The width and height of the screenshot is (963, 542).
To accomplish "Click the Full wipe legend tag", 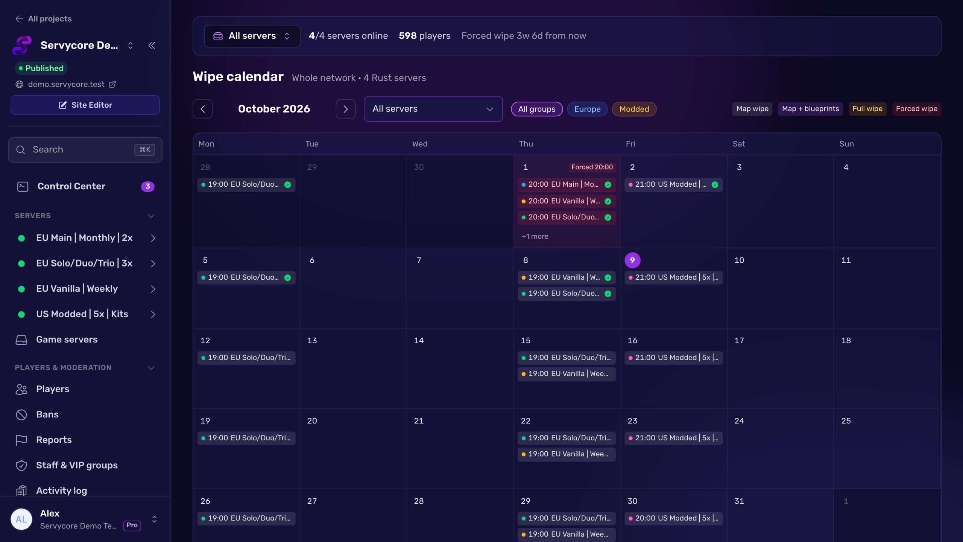I will point(867,109).
